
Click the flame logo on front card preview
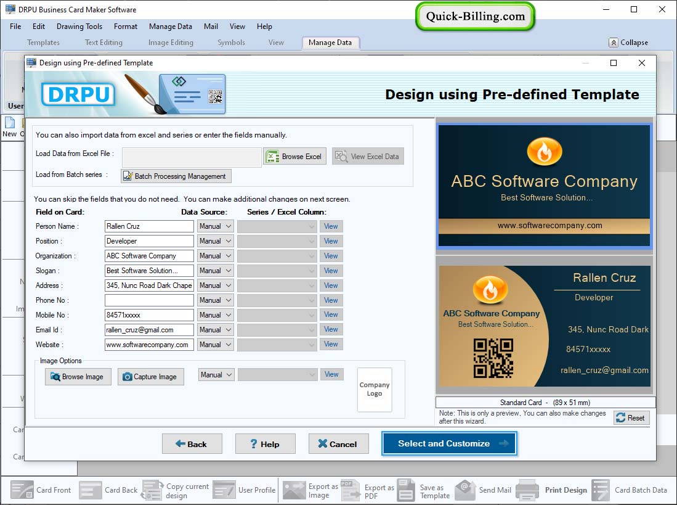point(545,152)
